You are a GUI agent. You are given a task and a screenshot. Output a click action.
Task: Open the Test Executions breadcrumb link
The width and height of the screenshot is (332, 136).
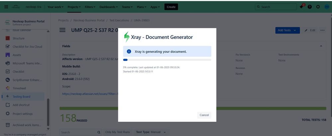tap(119, 20)
